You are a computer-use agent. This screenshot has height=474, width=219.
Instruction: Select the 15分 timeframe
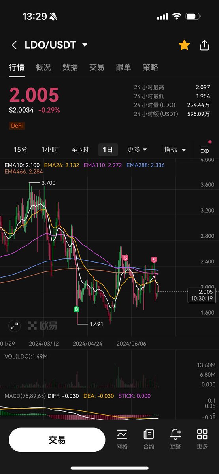pyautogui.click(x=21, y=150)
